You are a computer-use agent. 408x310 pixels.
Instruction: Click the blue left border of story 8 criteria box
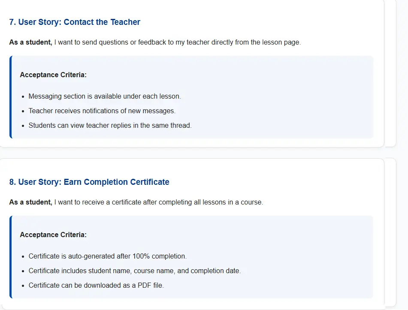(x=11, y=257)
